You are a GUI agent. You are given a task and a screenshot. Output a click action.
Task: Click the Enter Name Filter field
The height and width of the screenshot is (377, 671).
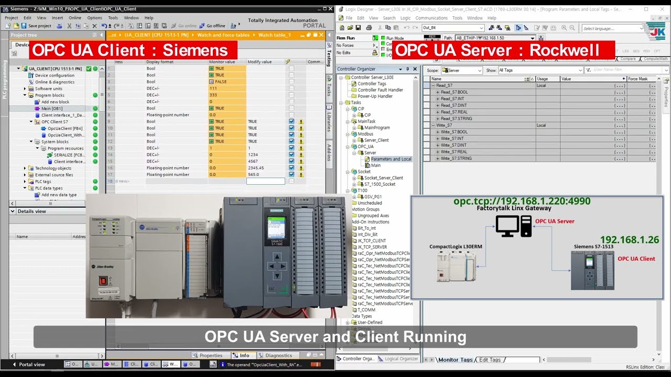coord(627,70)
